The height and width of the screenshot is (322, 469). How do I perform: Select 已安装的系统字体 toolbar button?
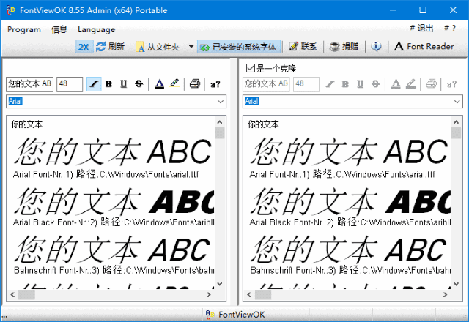[x=239, y=47]
